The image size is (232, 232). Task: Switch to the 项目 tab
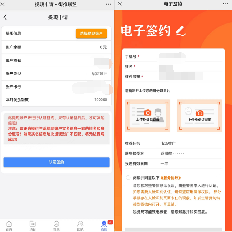pyautogui.click(x=33, y=225)
